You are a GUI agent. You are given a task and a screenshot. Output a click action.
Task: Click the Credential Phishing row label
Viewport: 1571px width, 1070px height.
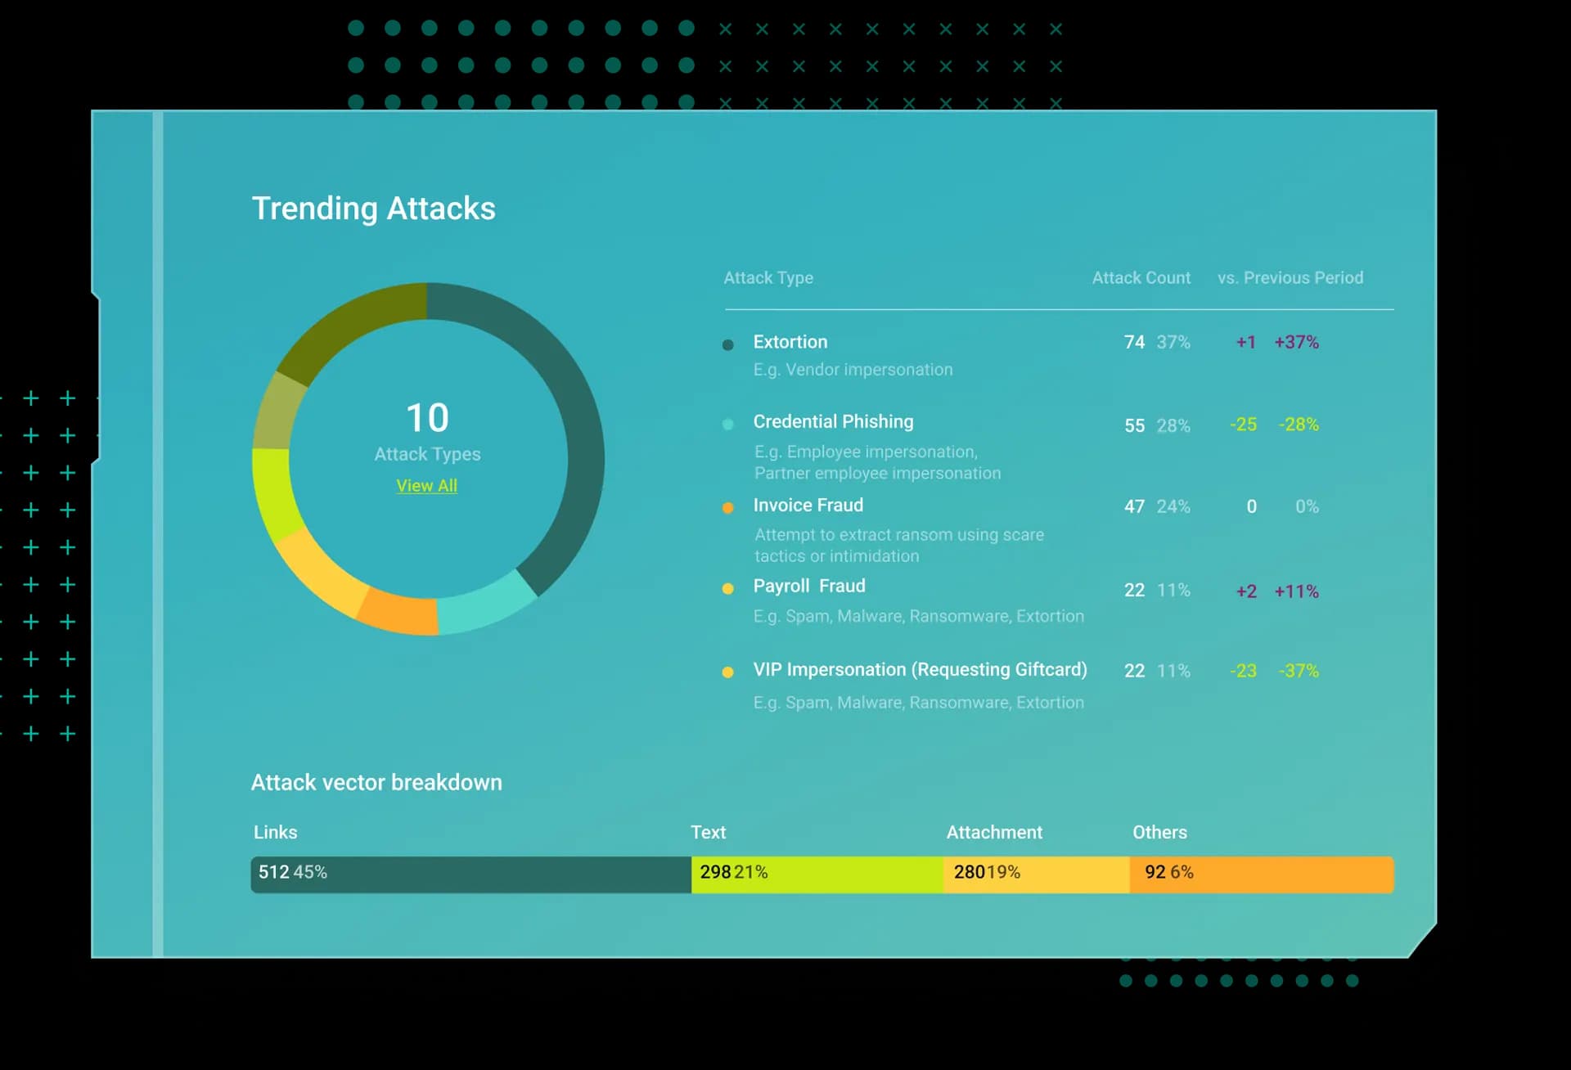833,421
